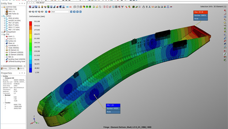Go to the last step arrow icon
This screenshot has width=228, height=129.
80,12
